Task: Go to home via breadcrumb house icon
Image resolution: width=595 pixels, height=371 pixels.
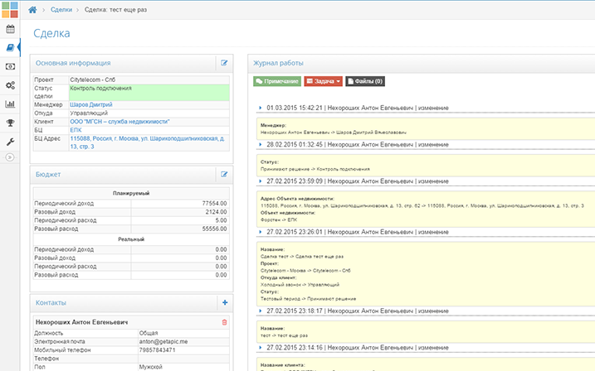Action: point(33,9)
